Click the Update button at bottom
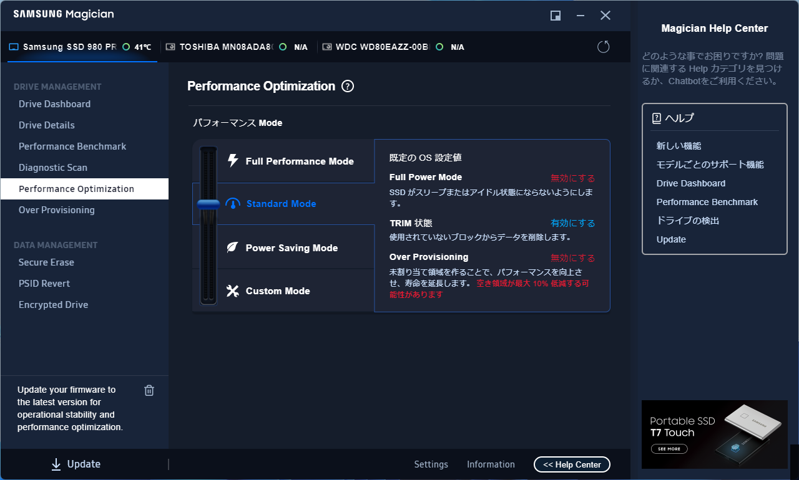The width and height of the screenshot is (799, 480). click(x=76, y=464)
